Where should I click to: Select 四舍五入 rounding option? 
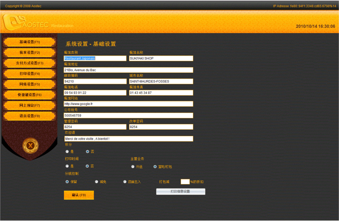125,182
